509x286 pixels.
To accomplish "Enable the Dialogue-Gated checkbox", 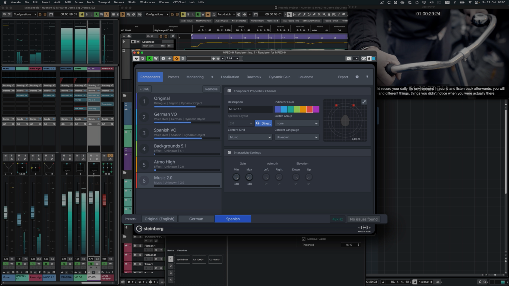I will pos(303,239).
